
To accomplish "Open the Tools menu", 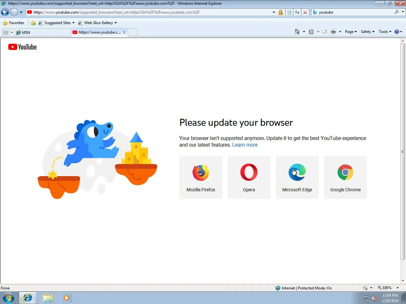I will (x=385, y=32).
